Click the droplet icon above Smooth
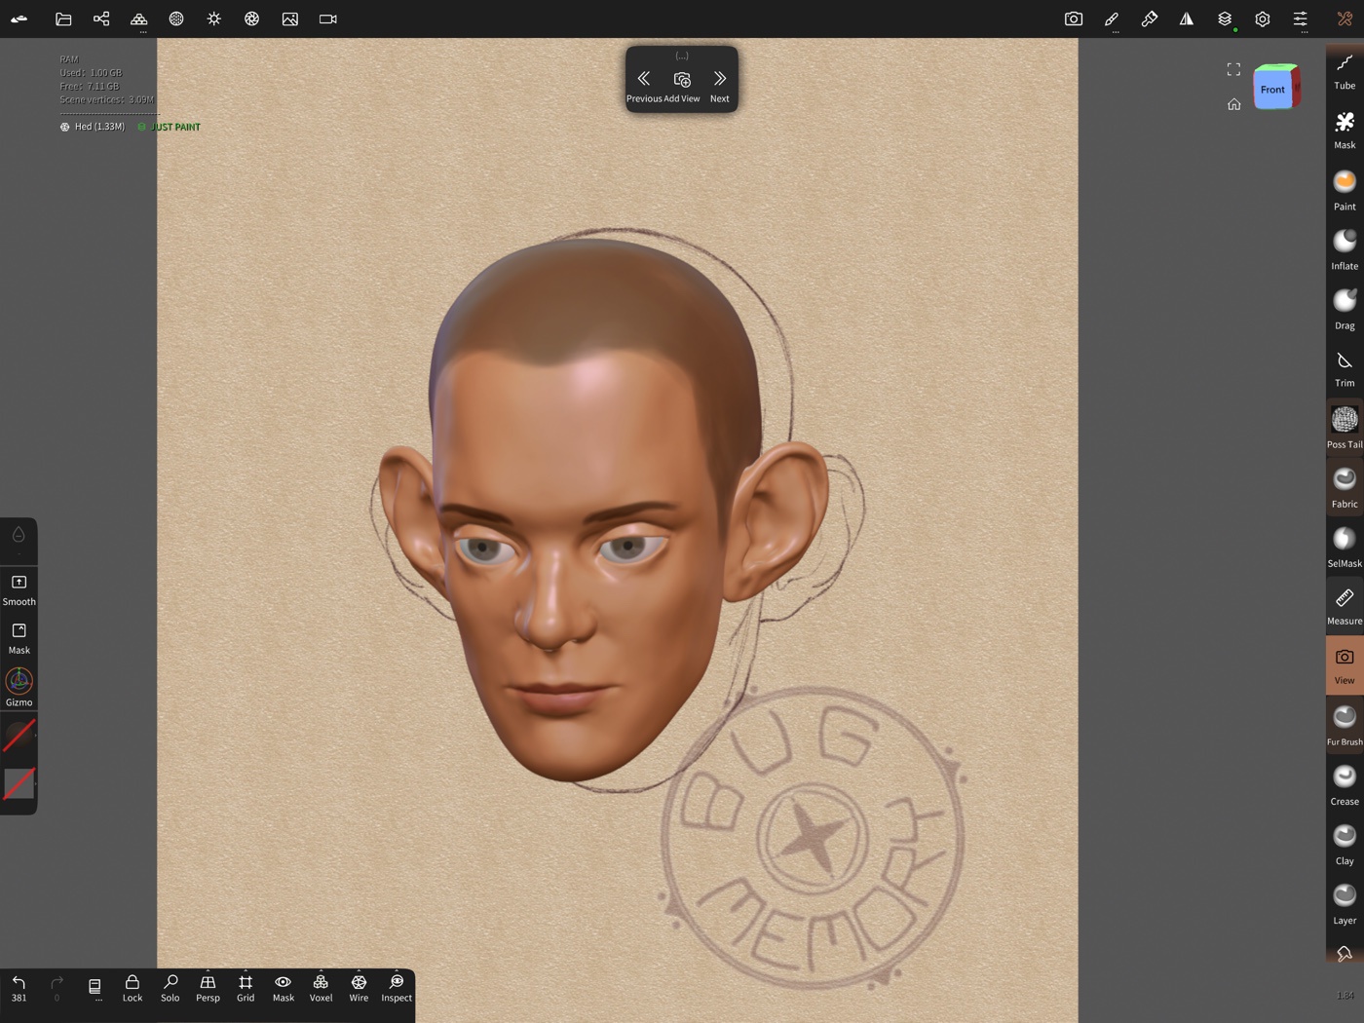Screen dimensions: 1364x1023 [19, 535]
